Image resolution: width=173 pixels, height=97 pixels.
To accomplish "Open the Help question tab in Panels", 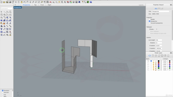I will 165,56.
